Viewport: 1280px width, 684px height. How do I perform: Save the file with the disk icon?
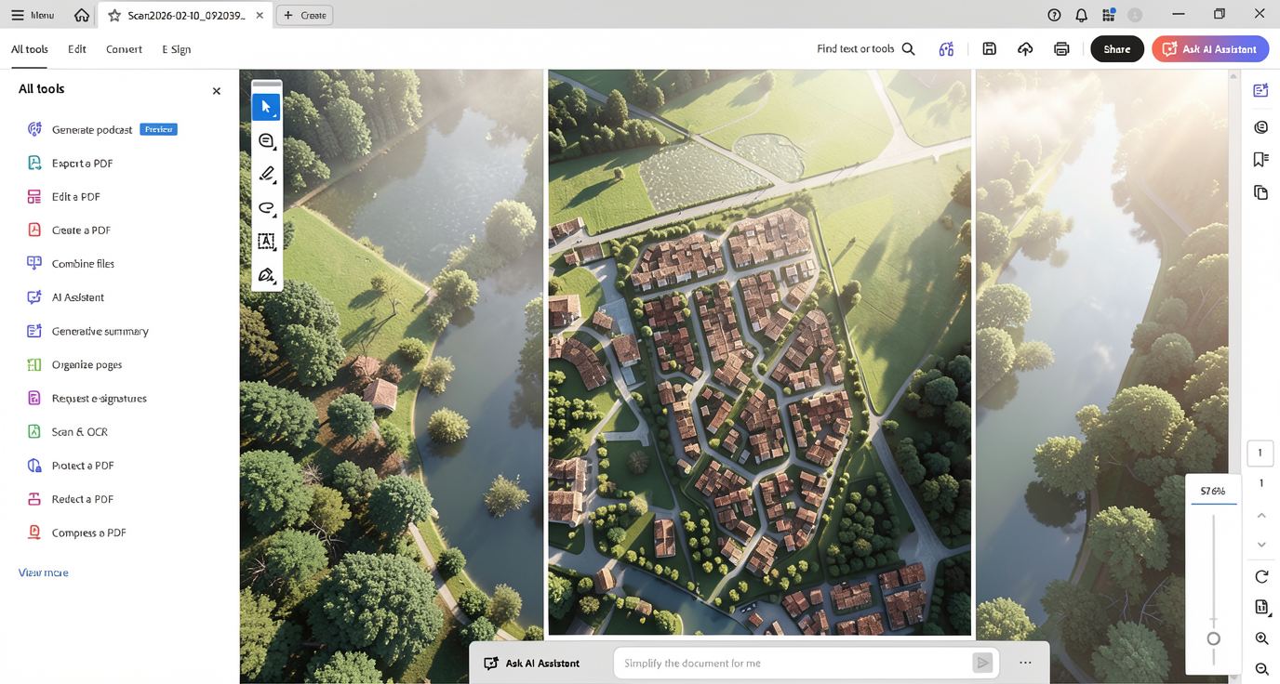click(989, 49)
